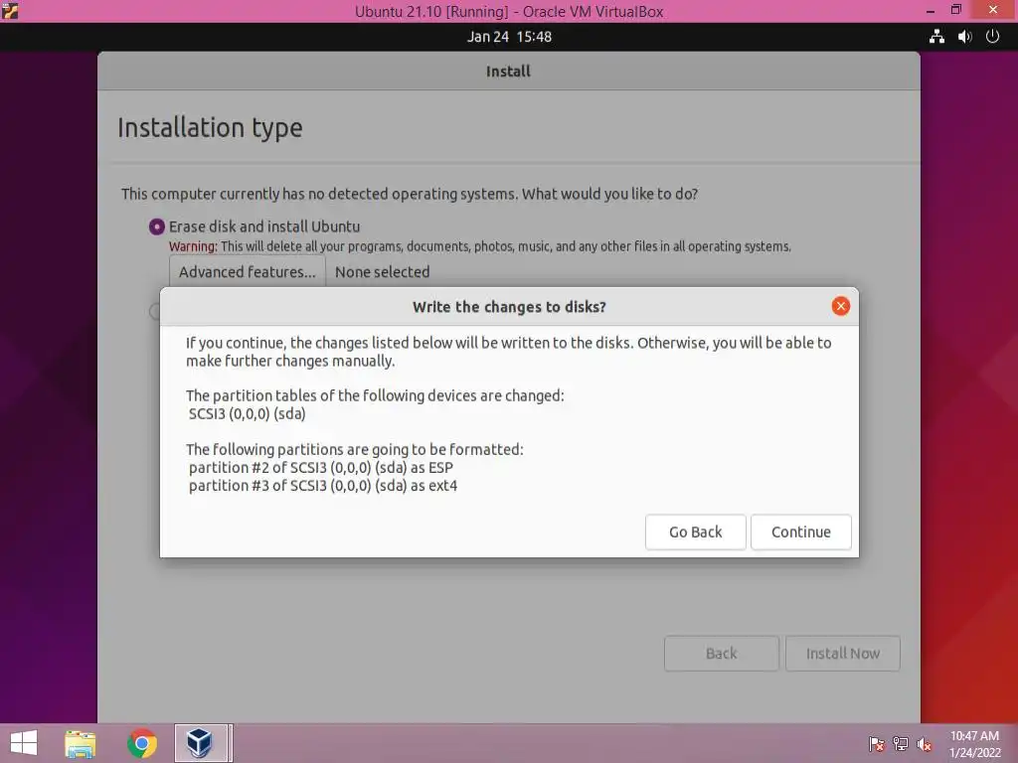Click the Action Center flag tray icon
The width and height of the screenshot is (1018, 763).
[876, 744]
